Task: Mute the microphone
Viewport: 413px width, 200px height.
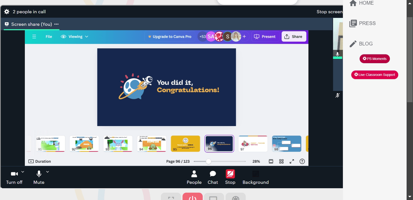Action: pos(39,178)
